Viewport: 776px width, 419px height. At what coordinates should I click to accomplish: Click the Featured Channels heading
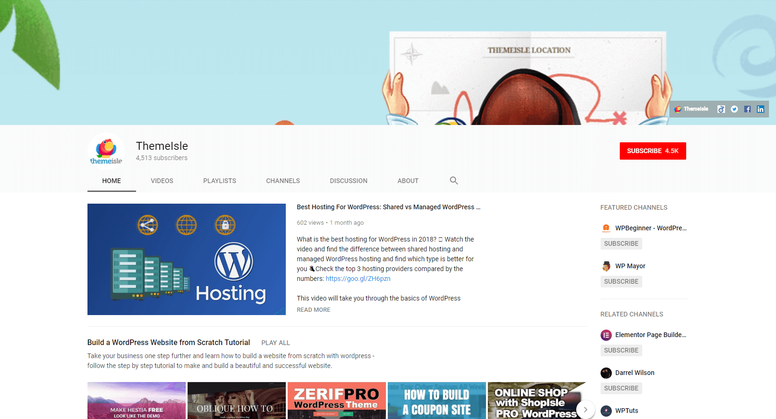634,207
